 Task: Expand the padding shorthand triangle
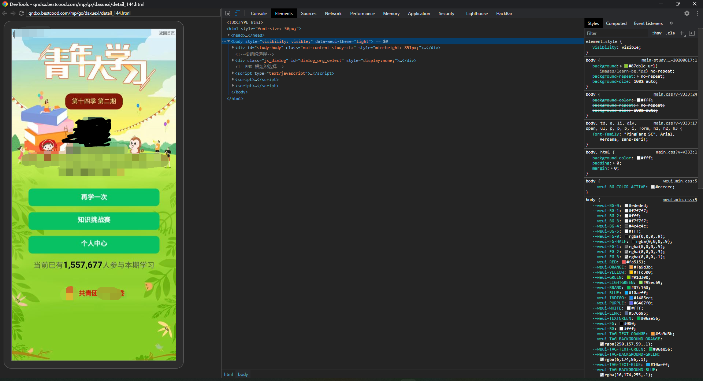pos(614,163)
